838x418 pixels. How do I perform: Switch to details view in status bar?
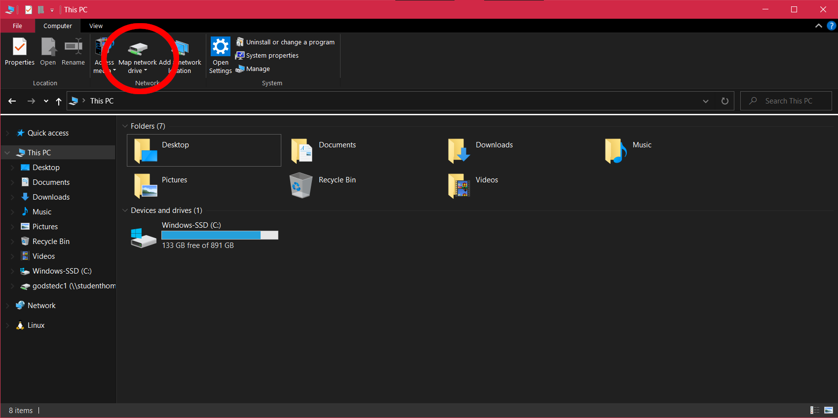[x=815, y=410]
